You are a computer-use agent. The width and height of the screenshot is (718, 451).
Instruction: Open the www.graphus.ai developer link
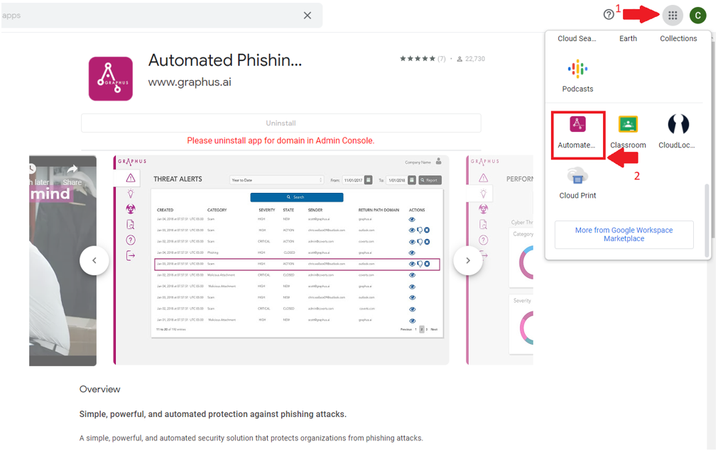pos(190,82)
